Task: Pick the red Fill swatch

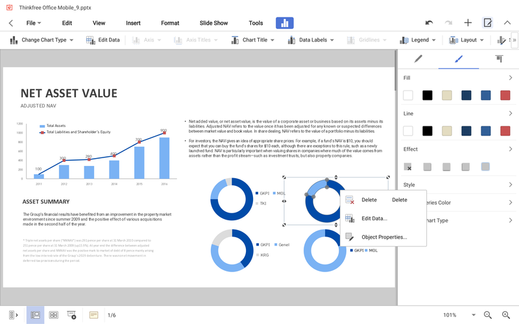Action: 505,95
